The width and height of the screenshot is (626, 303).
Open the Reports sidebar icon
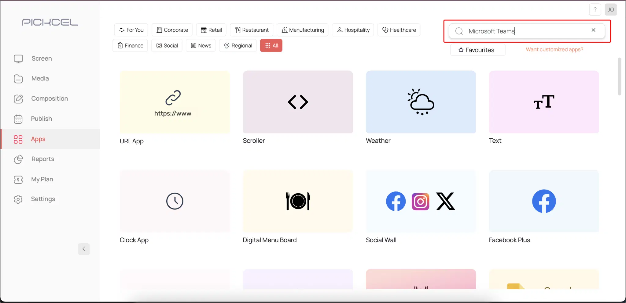[x=18, y=159]
